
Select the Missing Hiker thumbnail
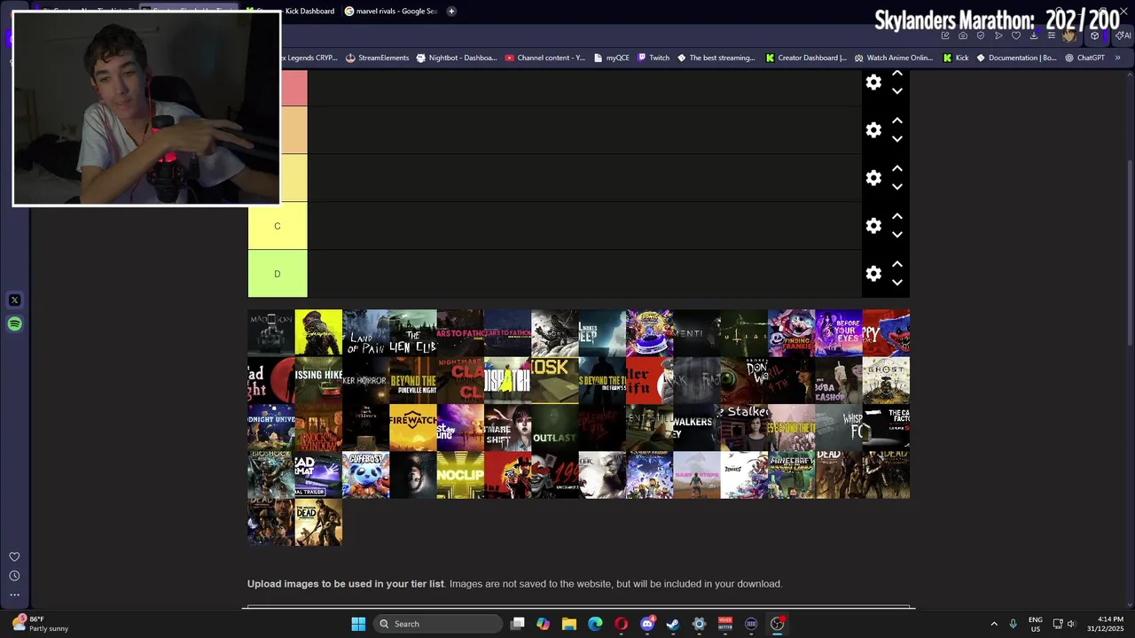point(318,380)
